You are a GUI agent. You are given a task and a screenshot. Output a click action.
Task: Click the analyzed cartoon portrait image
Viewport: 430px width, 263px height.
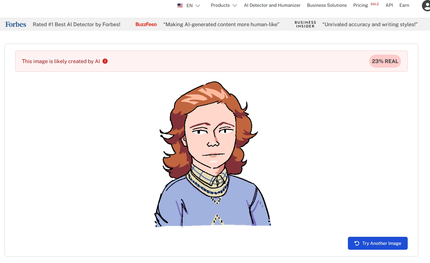(x=213, y=154)
